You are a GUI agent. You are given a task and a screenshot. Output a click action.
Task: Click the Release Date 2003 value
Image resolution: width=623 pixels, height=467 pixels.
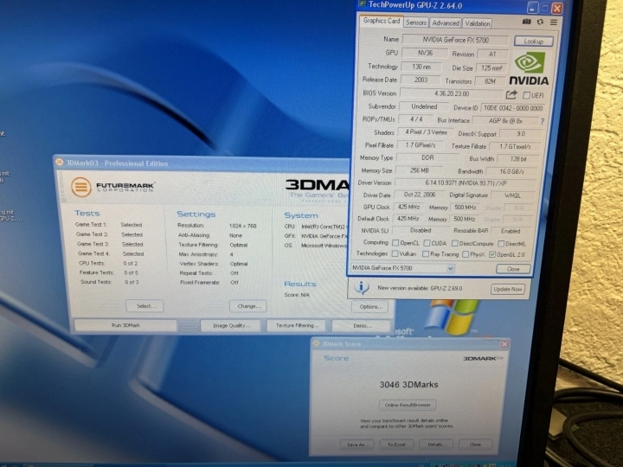[x=421, y=80]
